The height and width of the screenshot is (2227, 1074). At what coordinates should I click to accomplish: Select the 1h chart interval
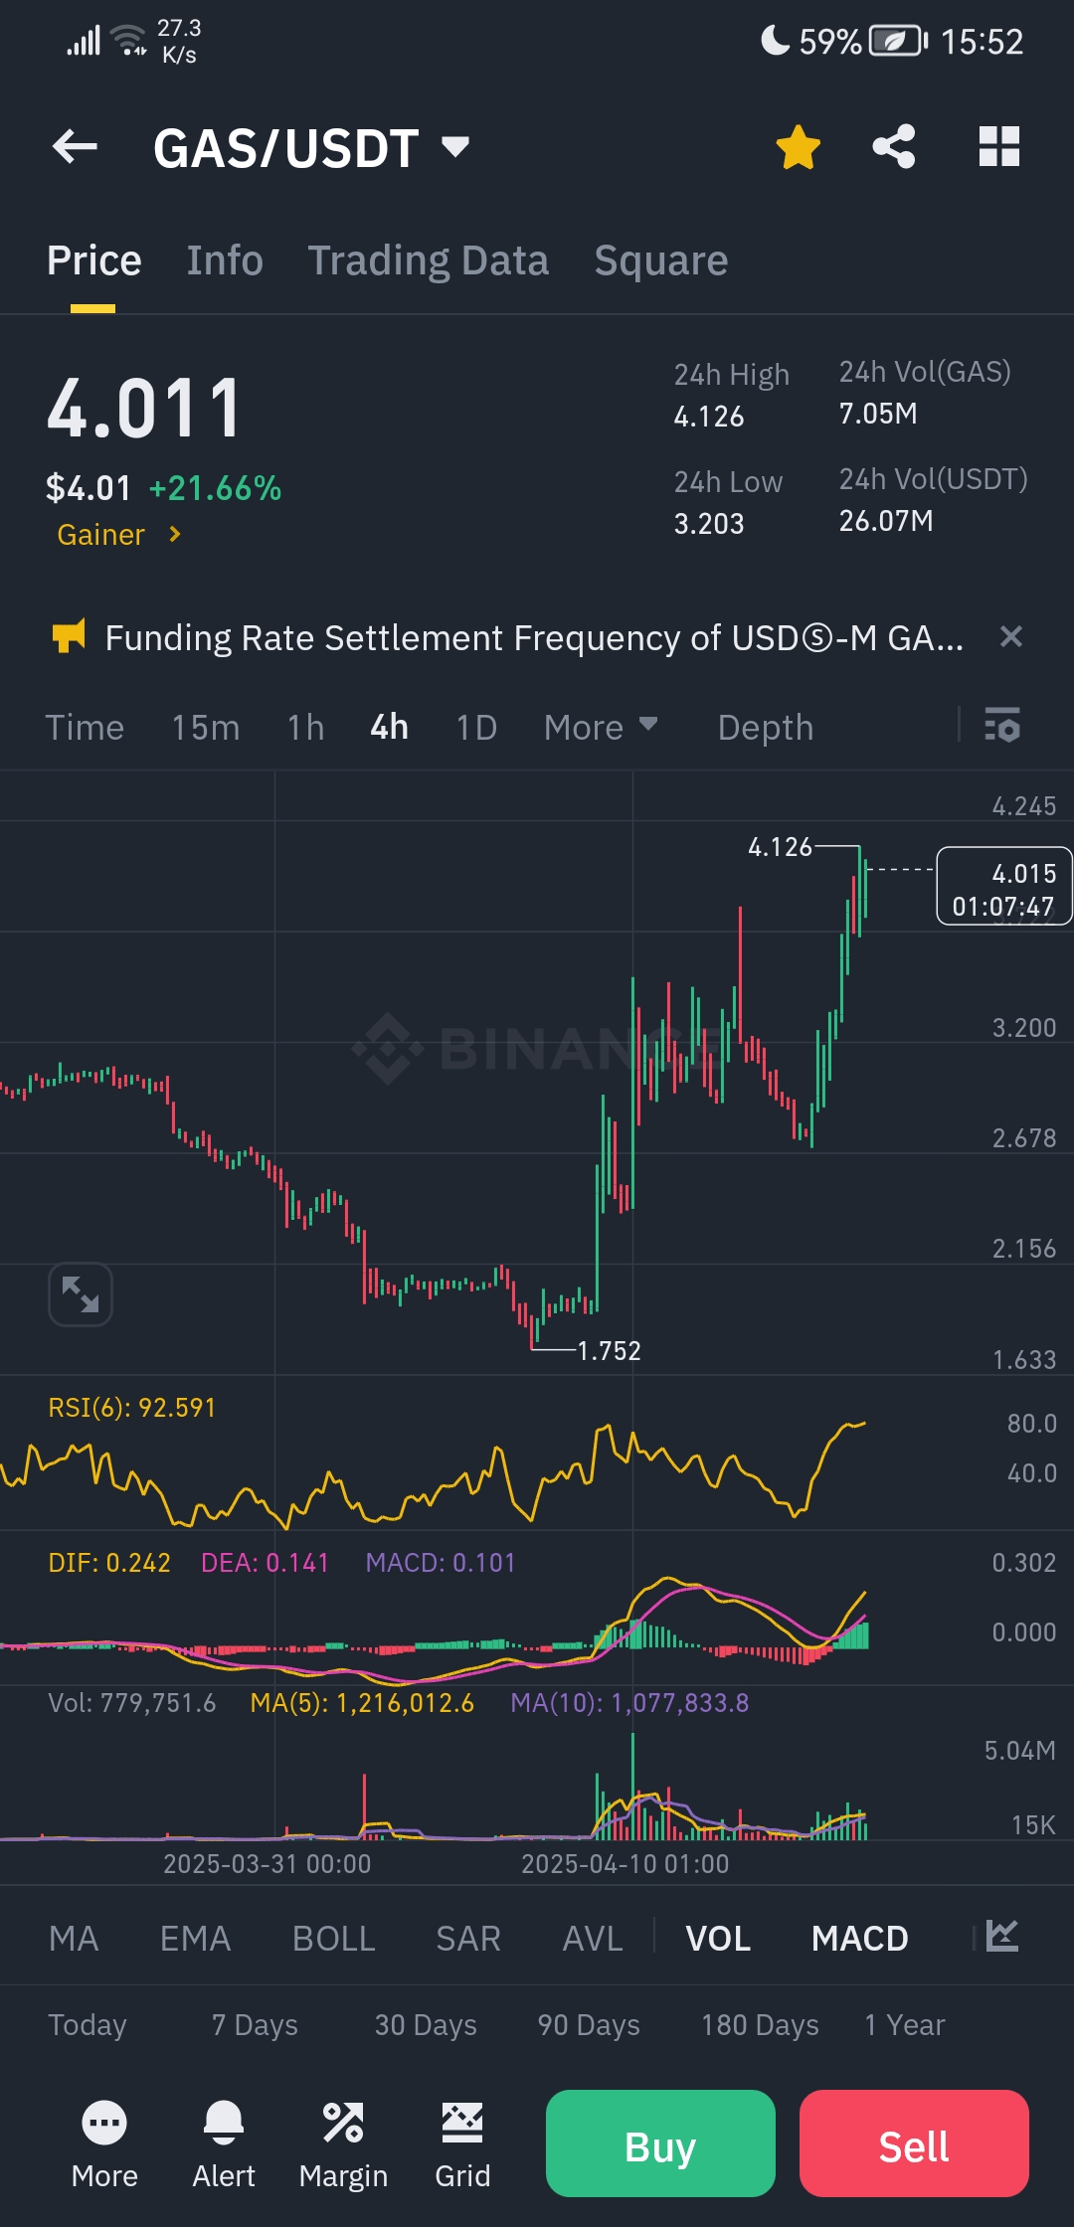pos(306,728)
